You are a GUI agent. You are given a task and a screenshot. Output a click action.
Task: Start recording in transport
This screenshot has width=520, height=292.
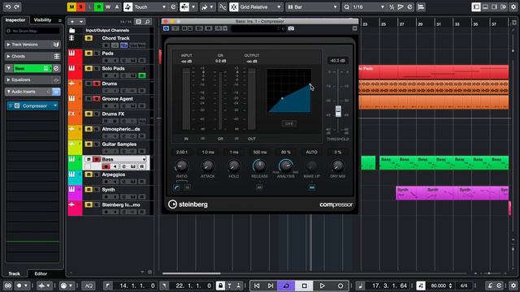click(x=340, y=286)
